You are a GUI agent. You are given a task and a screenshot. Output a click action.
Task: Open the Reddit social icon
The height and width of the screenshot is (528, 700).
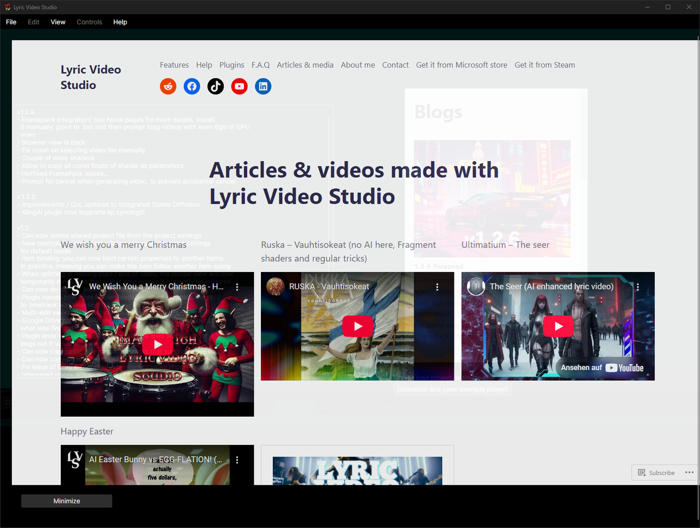coord(168,86)
